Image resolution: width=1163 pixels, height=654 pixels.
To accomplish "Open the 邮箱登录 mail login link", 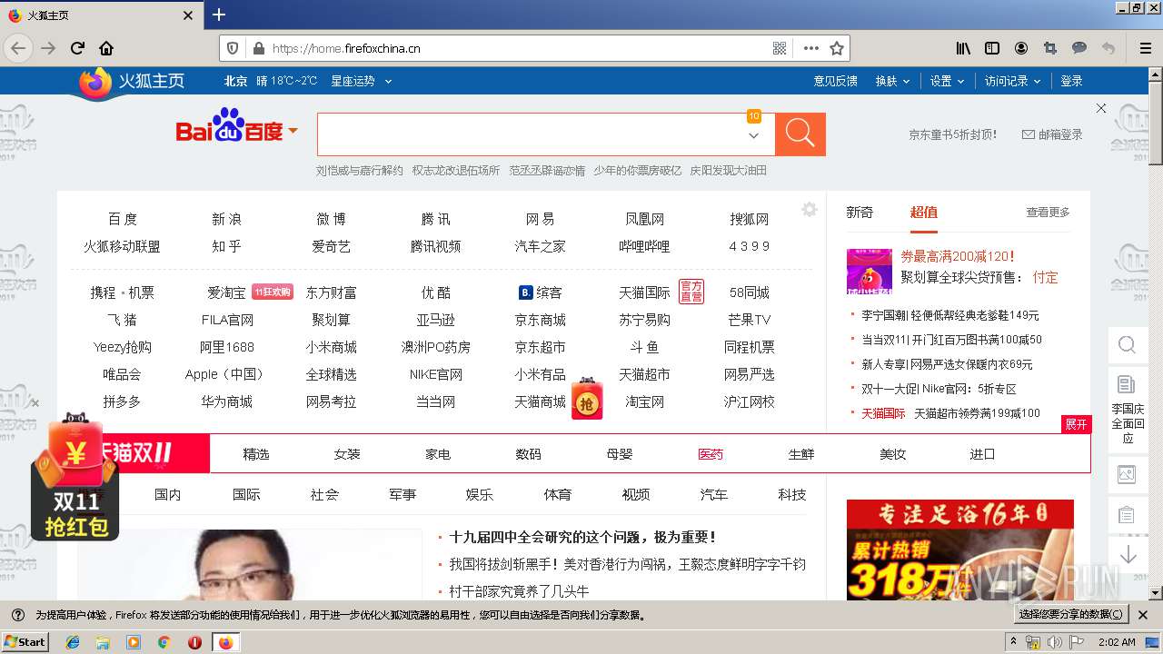I will click(1052, 134).
